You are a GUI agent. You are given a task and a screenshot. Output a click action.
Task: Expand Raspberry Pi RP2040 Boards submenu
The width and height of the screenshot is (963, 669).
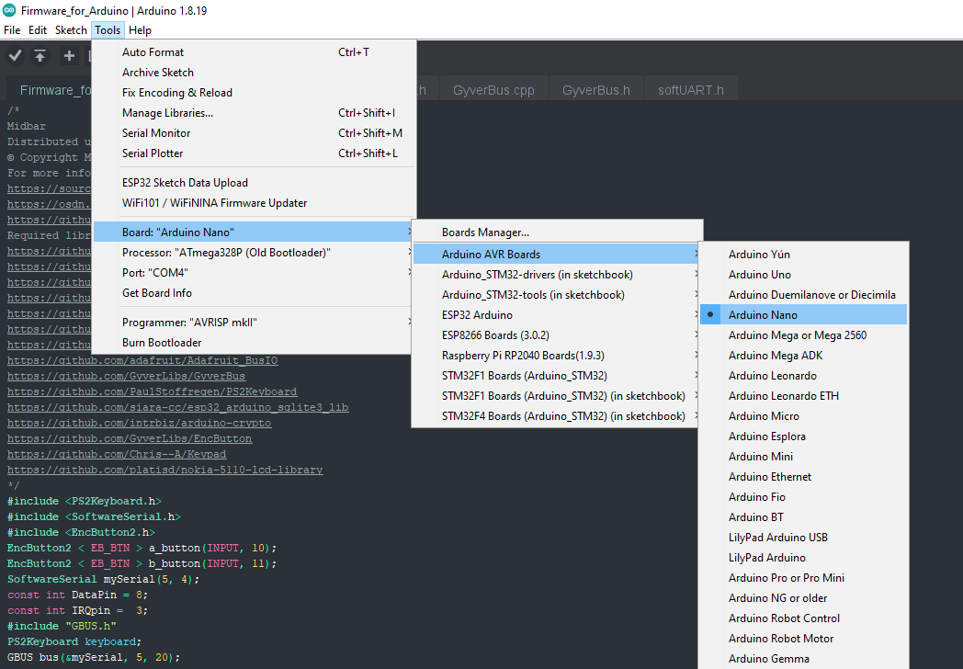[557, 356]
